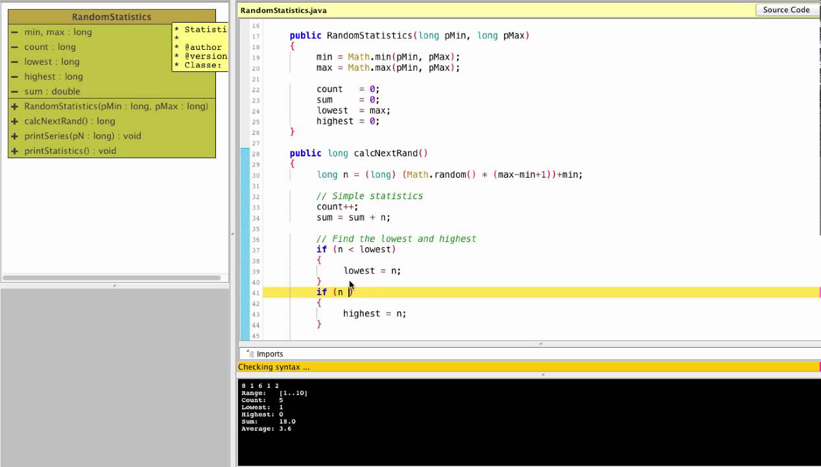The height and width of the screenshot is (467, 821).
Task: Click the Source Code button
Action: point(786,10)
